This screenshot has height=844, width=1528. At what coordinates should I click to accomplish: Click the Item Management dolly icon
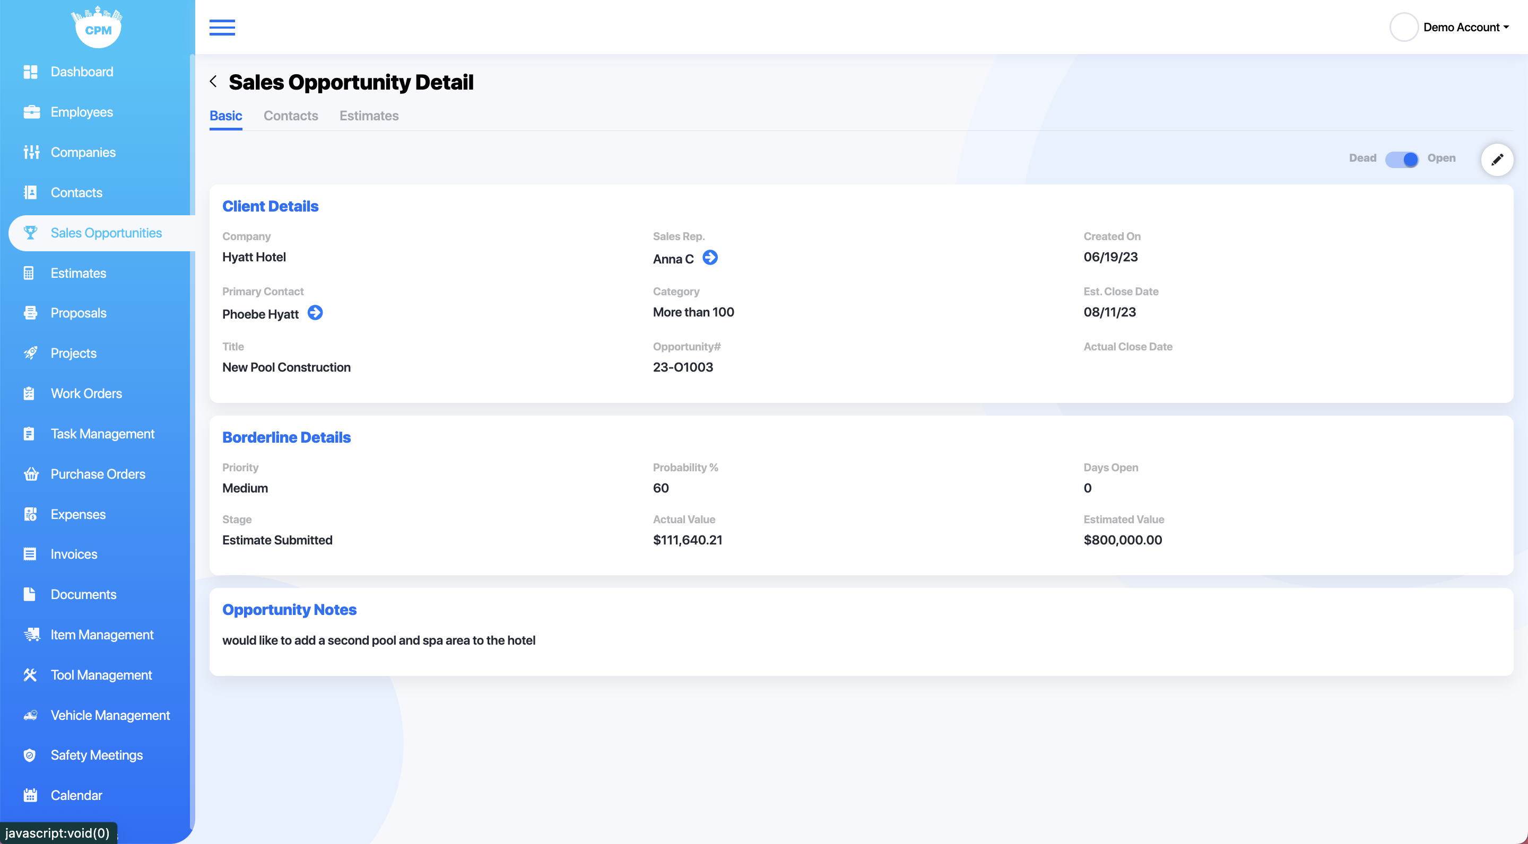[32, 635]
